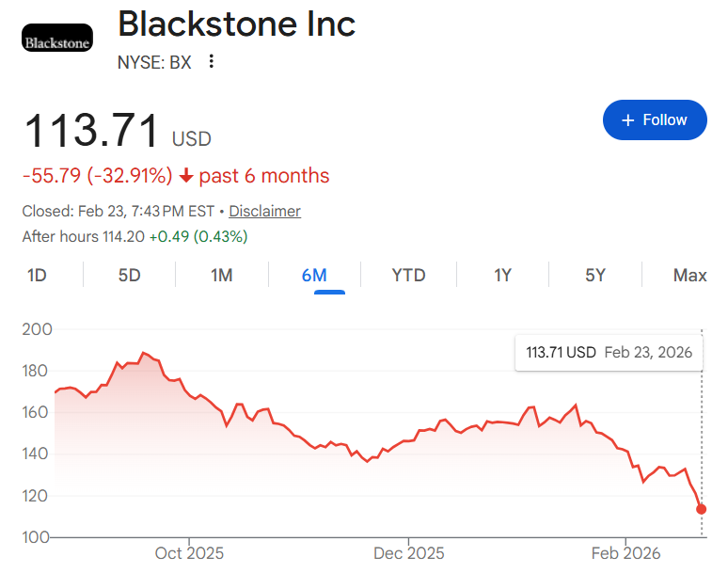Click the red endpoint dot on chart

[x=701, y=509]
